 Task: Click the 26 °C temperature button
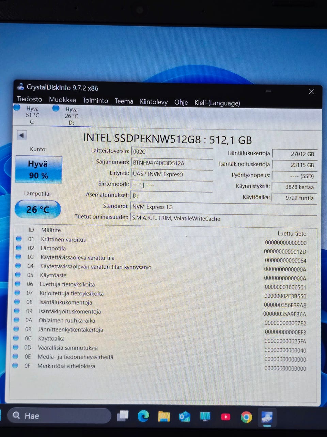pos(38,209)
